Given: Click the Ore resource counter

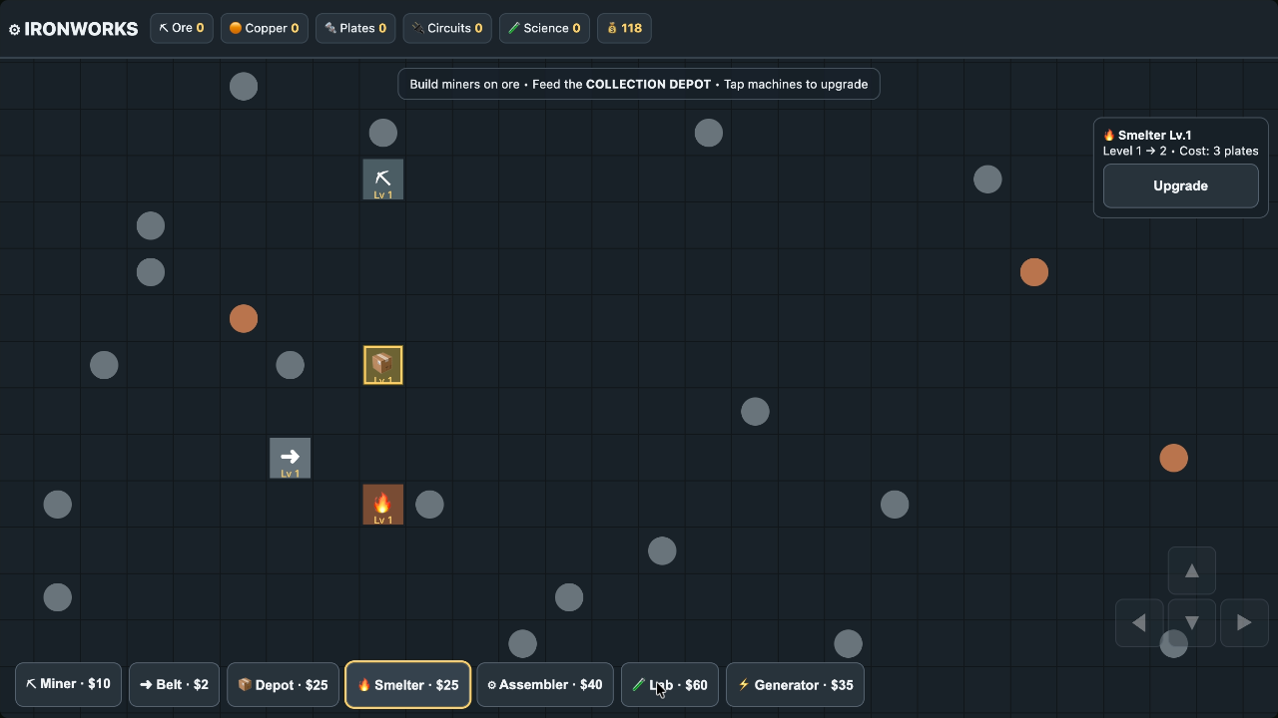Looking at the screenshot, I should pos(182,28).
